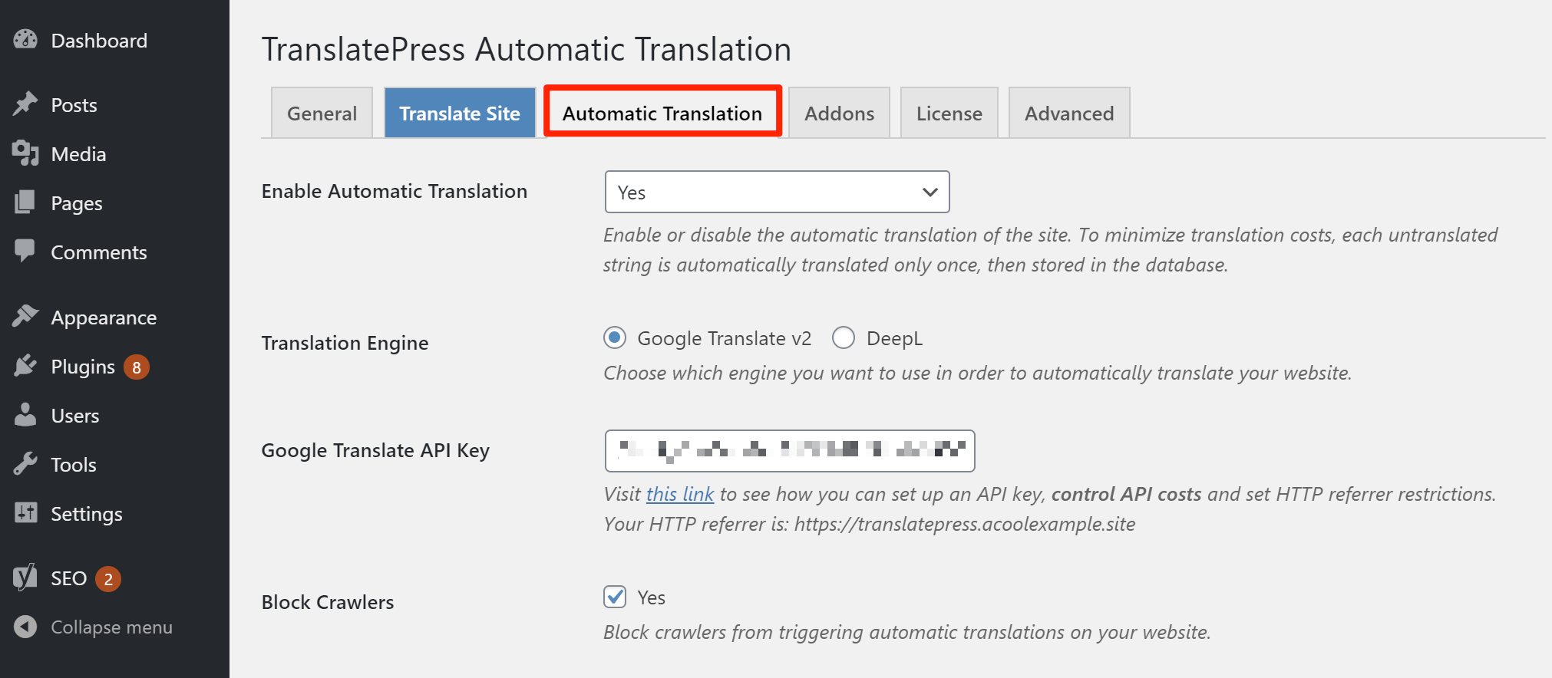The height and width of the screenshot is (678, 1552).
Task: Switch to the General tab
Action: click(322, 113)
